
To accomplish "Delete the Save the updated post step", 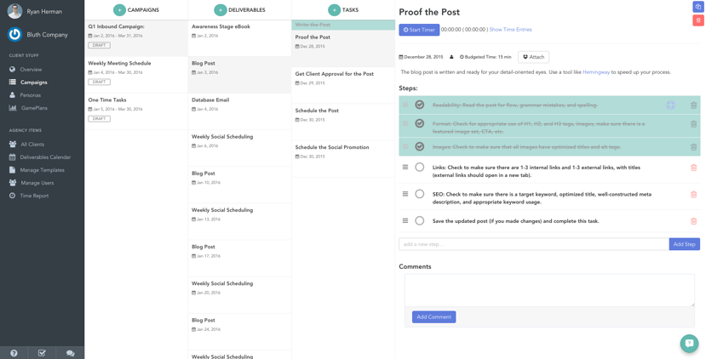I will [x=693, y=221].
